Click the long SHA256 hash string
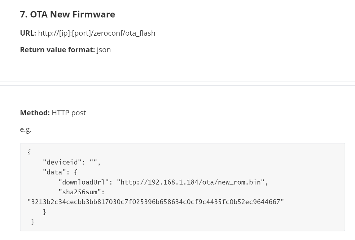The image size is (355, 240). pos(155,202)
